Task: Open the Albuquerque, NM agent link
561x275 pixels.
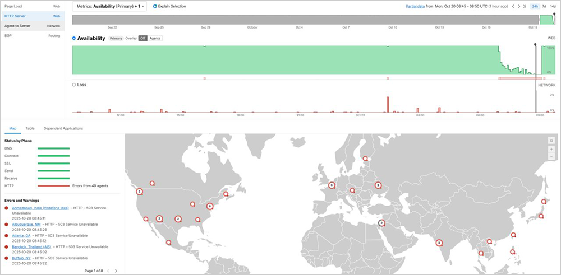Action: [x=26, y=224]
